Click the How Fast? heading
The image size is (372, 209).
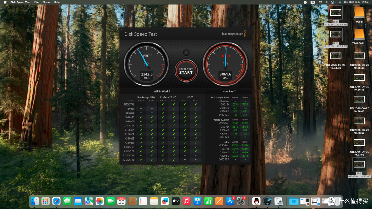click(229, 91)
